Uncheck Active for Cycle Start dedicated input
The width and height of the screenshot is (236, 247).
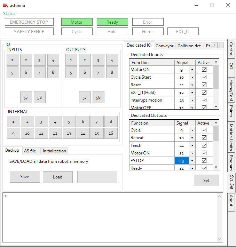204,77
